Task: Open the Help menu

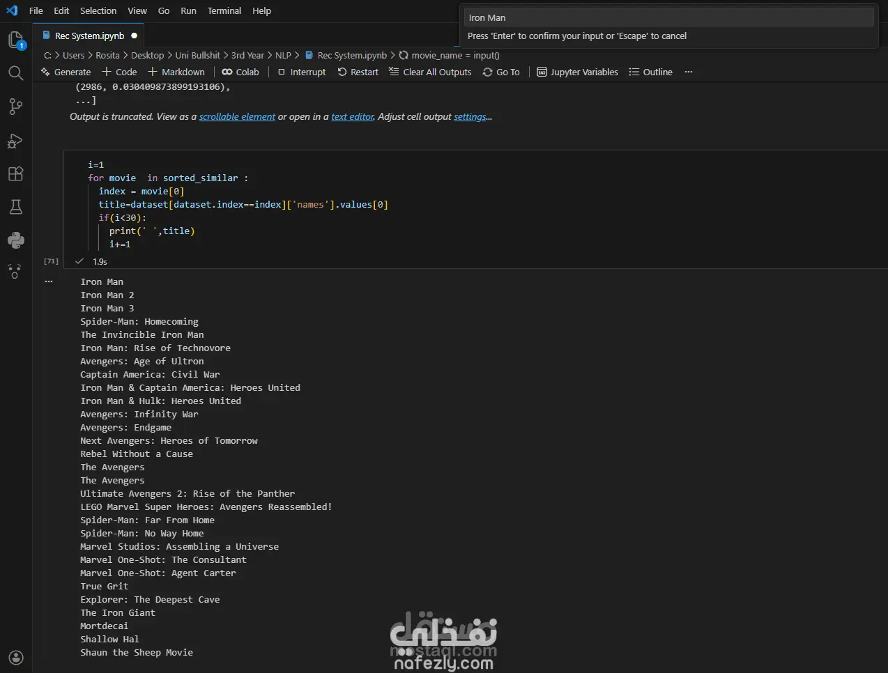Action: (262, 10)
